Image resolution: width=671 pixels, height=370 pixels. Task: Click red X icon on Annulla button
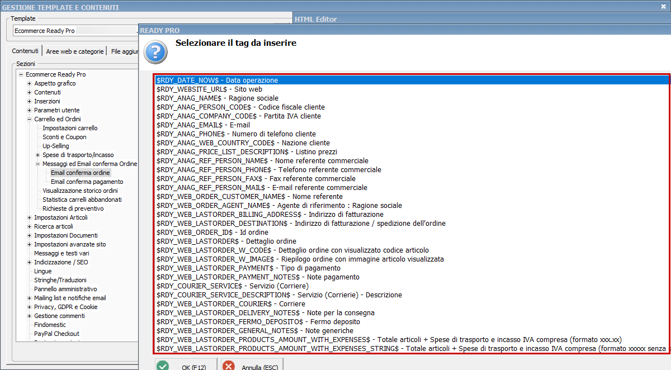click(x=229, y=367)
